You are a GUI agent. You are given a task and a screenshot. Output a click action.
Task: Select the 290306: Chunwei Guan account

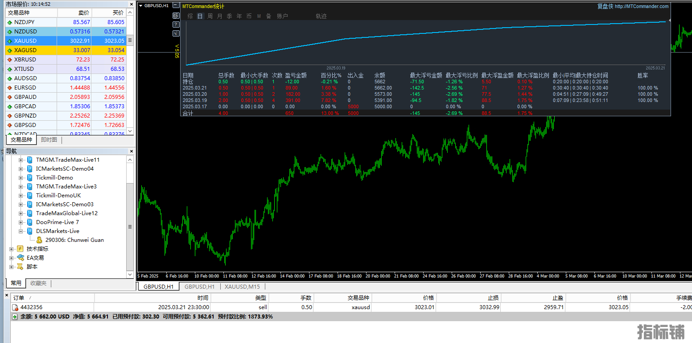(74, 240)
